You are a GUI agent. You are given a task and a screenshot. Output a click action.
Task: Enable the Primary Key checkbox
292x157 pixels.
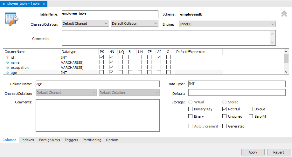191,109
